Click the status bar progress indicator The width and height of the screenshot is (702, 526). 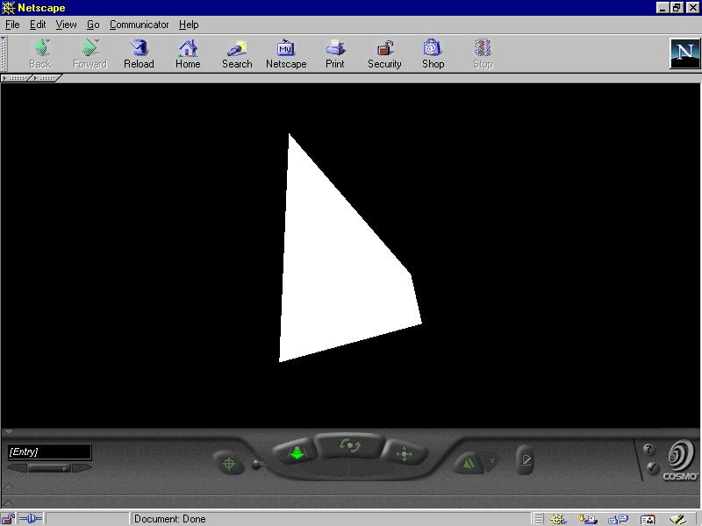tap(88, 519)
